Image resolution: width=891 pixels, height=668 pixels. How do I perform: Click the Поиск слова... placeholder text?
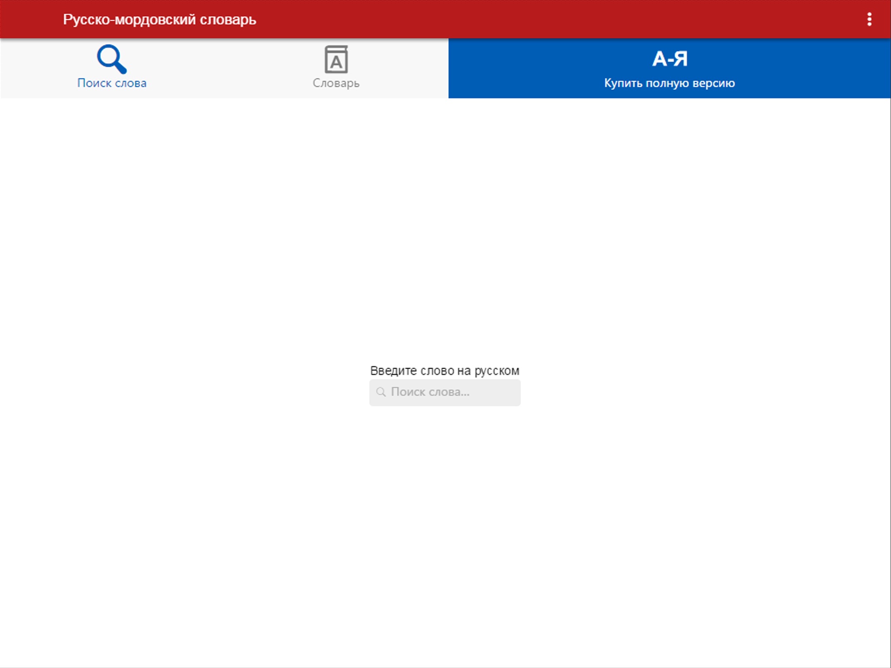click(430, 392)
